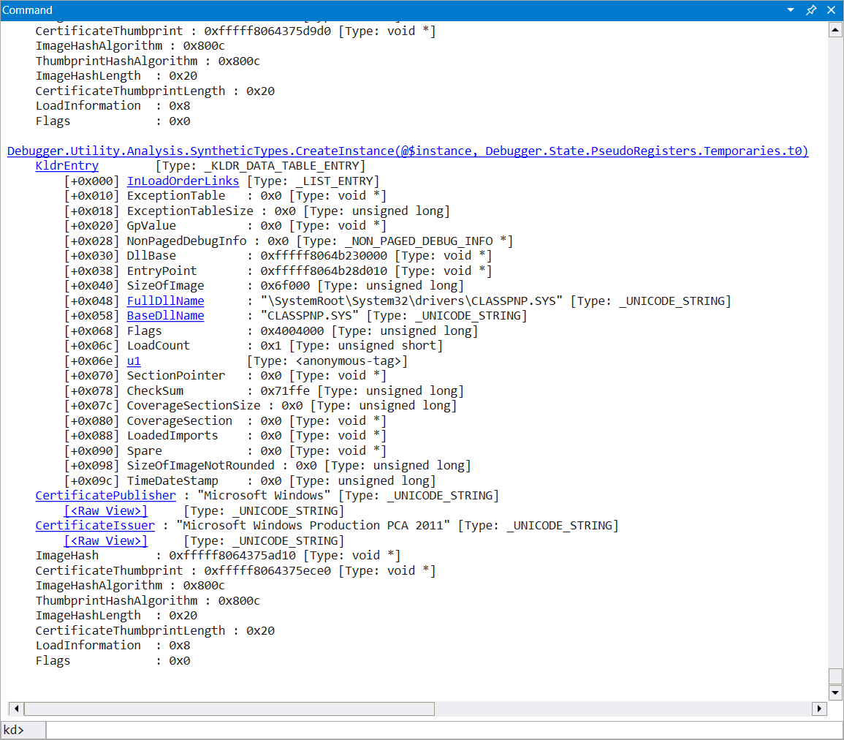The height and width of the screenshot is (740, 844).
Task: Click the horizontal scrollbar right arrow
Action: (x=819, y=709)
